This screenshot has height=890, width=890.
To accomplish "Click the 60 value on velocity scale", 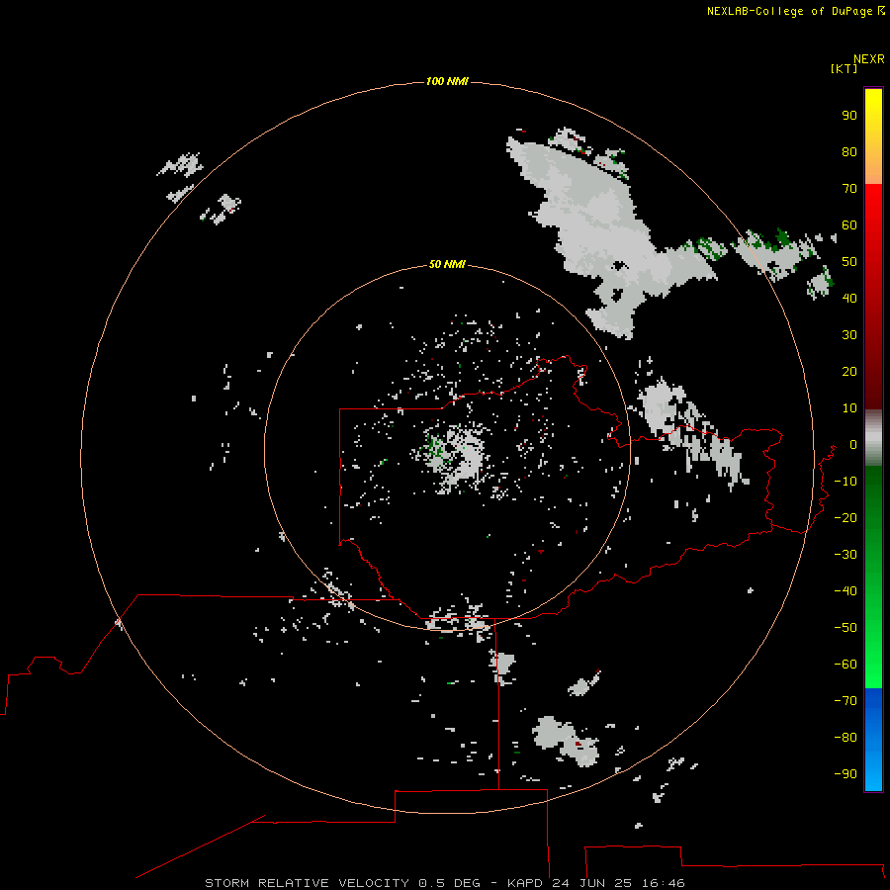I will tap(849, 225).
